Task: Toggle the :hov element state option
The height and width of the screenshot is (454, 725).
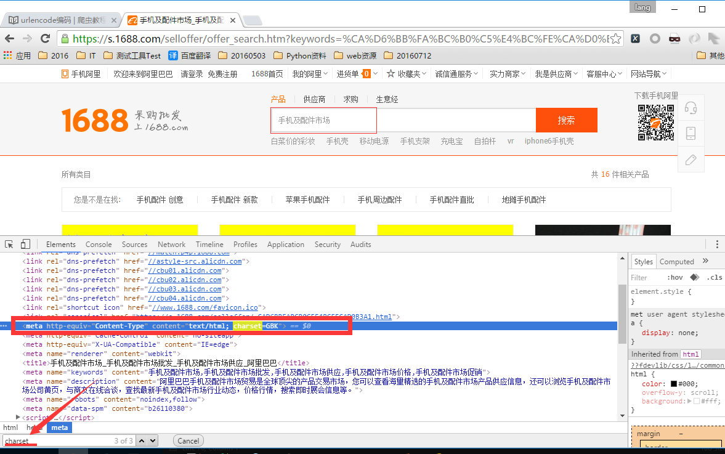Action: 675,277
